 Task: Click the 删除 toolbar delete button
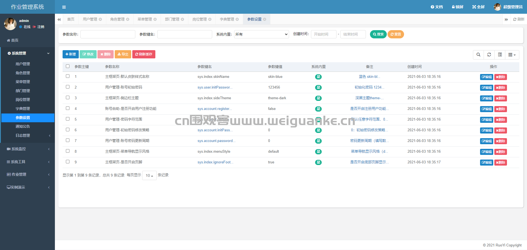point(105,54)
